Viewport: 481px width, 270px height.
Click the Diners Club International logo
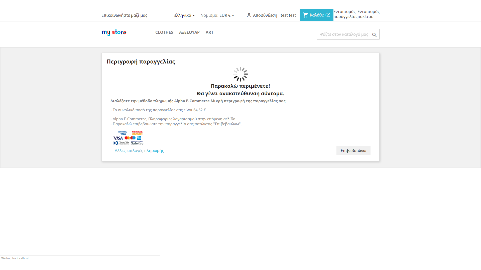(121, 143)
